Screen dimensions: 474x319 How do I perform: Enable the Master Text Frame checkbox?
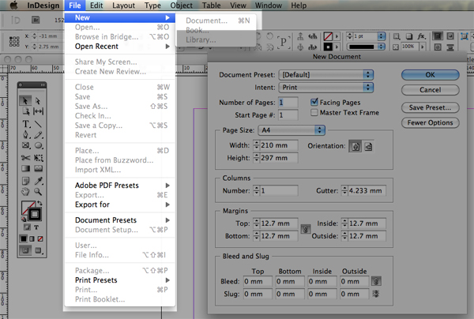click(x=314, y=113)
